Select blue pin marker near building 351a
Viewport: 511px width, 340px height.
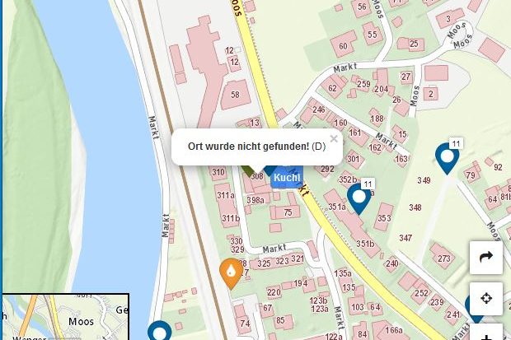click(x=359, y=199)
